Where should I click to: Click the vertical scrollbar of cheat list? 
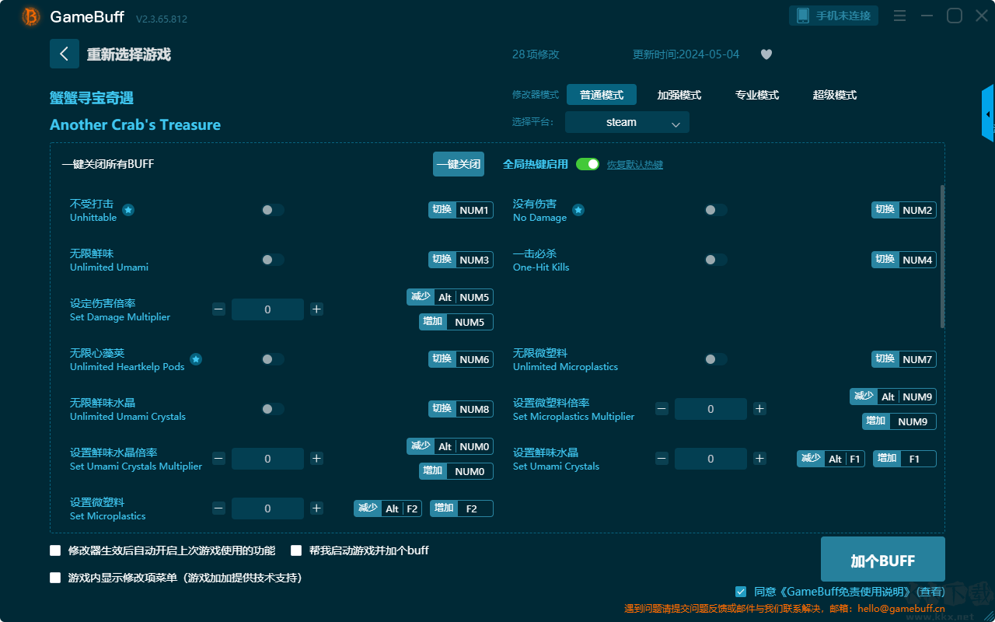pyautogui.click(x=943, y=257)
